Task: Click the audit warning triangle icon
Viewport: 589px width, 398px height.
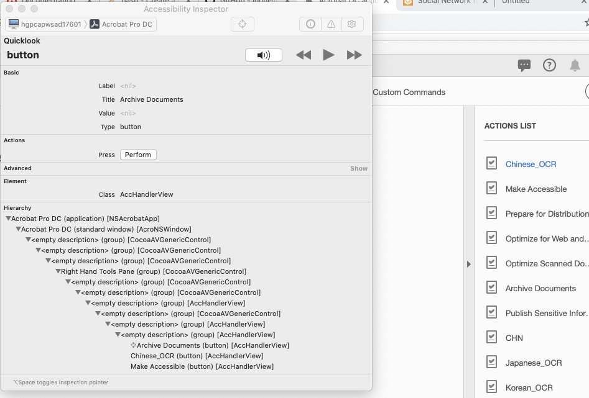Action: click(x=331, y=24)
